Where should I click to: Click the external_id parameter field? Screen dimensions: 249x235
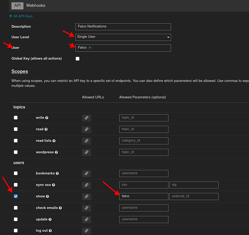tap(194, 196)
